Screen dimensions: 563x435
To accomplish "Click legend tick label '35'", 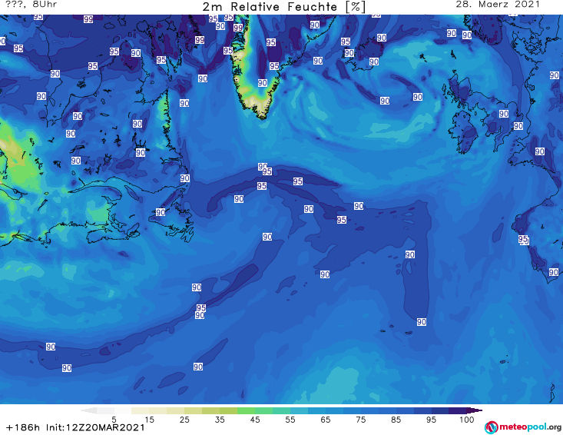I will coord(220,420).
